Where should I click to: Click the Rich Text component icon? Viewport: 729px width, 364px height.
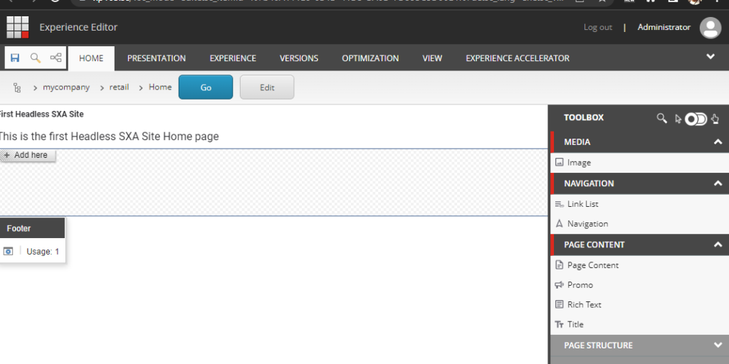point(560,304)
